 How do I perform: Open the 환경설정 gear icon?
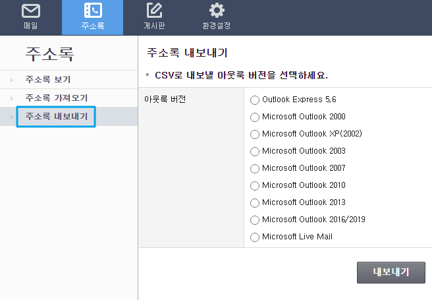coord(217,11)
